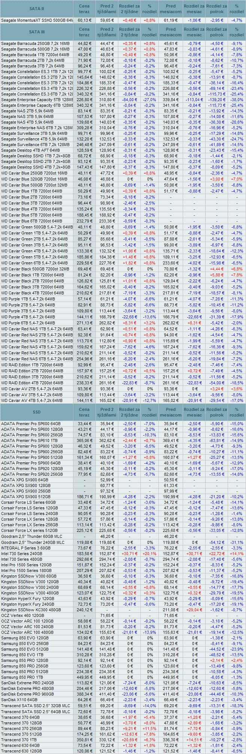Select 'Cena teraz' header in SSD section
The width and height of the screenshot is (246, 754).
[84, 412]
